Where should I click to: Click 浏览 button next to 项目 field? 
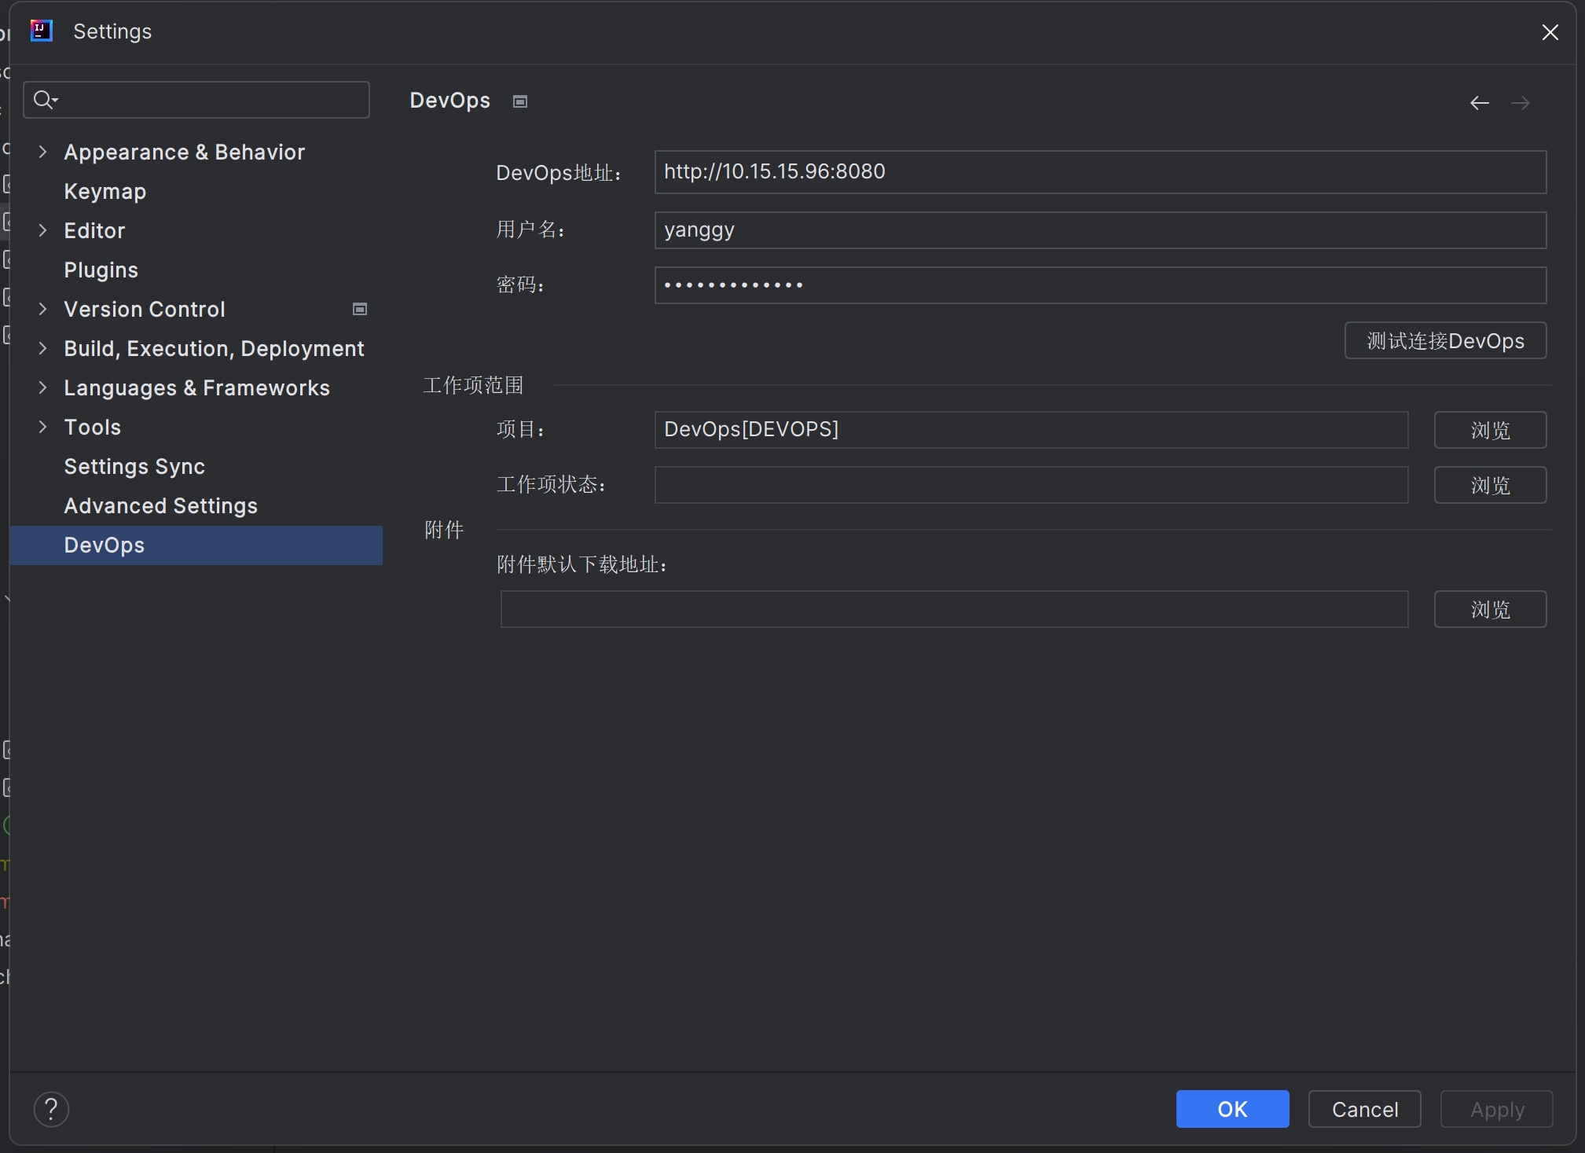1489,430
